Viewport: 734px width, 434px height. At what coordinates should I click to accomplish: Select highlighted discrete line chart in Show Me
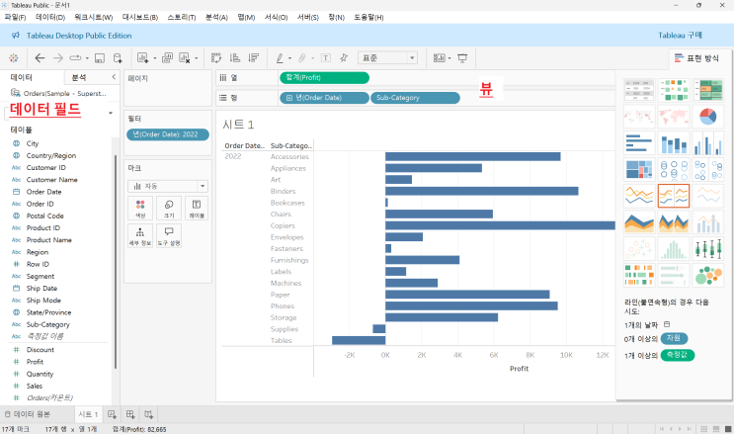tap(674, 196)
